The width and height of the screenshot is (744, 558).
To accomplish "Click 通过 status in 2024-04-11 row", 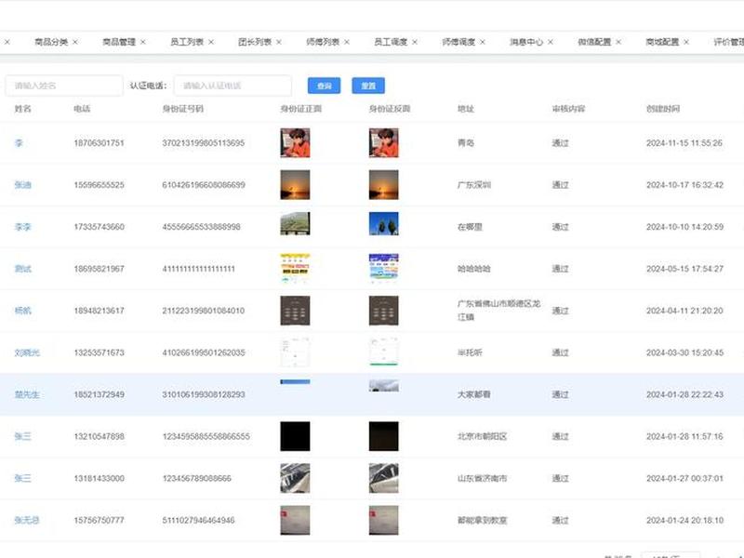I will [561, 311].
